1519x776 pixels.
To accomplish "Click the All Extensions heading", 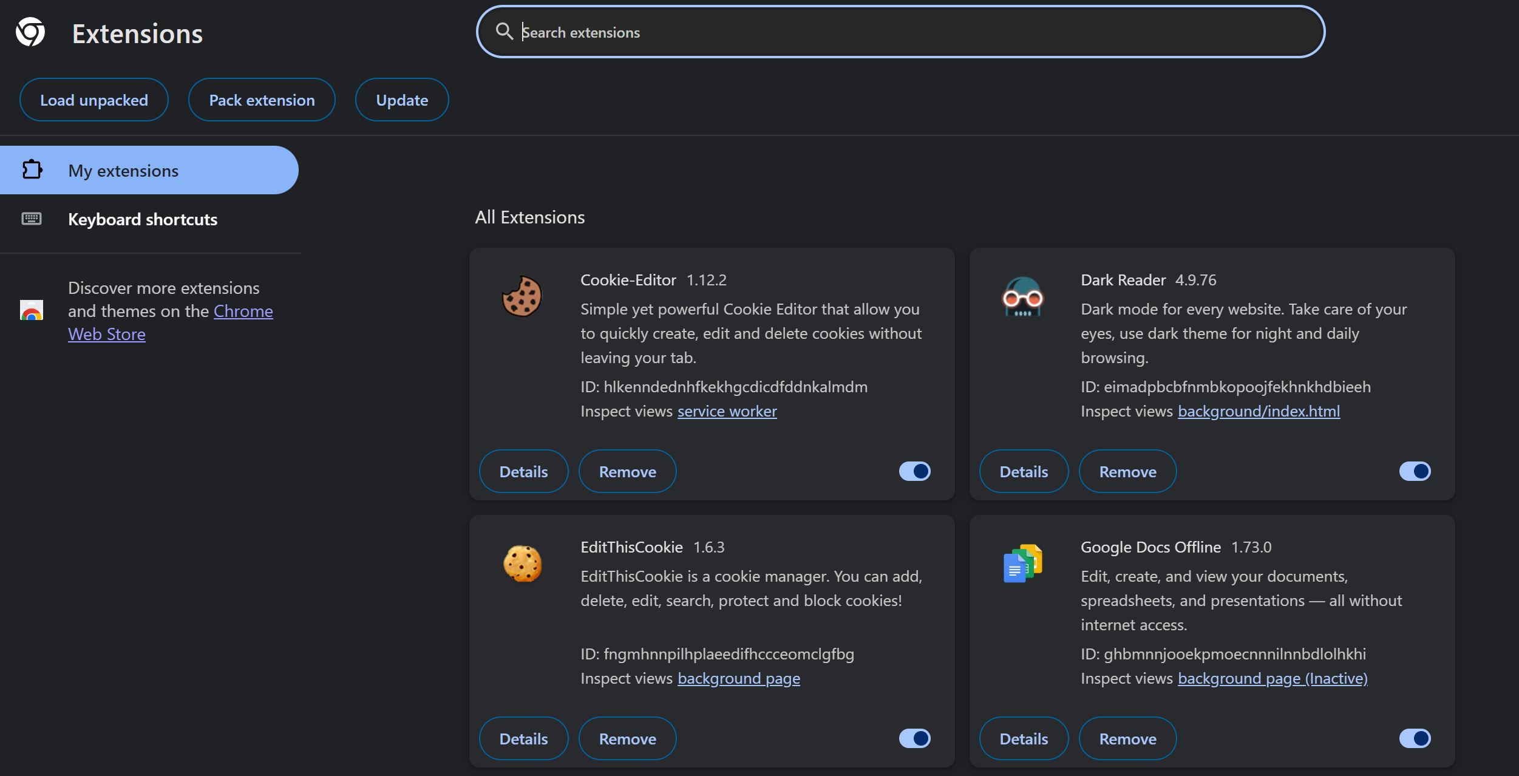I will [x=529, y=217].
